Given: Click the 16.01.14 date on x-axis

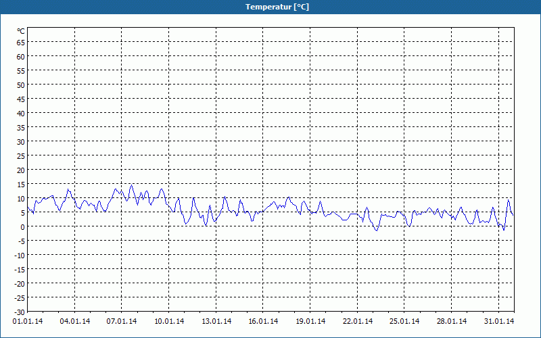Looking at the screenshot, I should pos(263,322).
